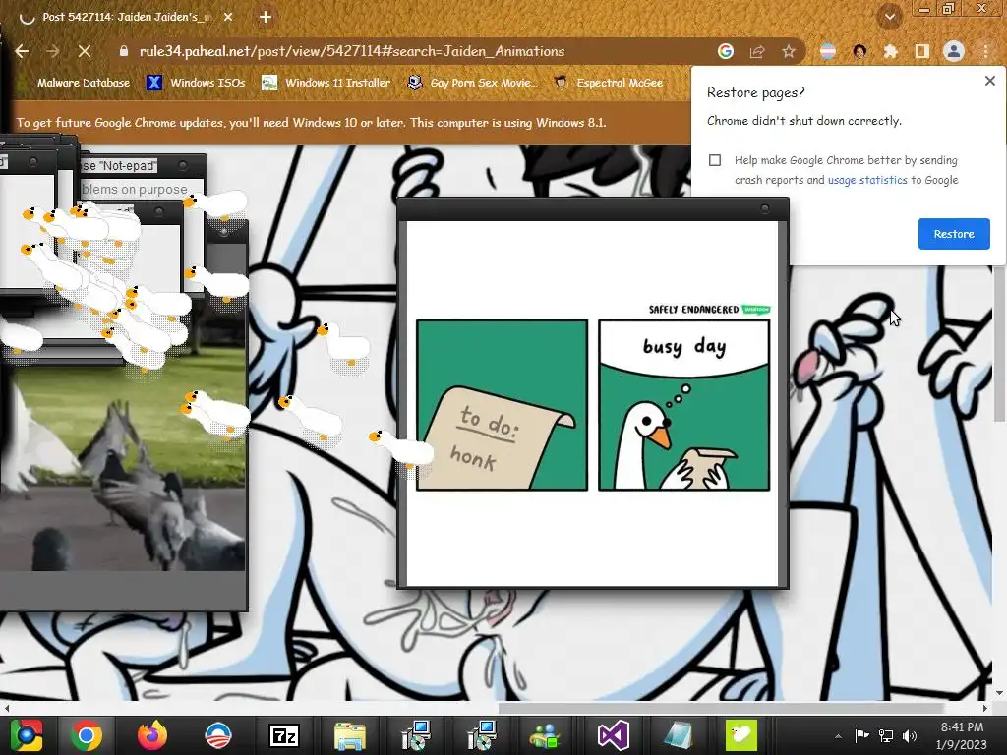
Task: Open Google Chrome from the taskbar
Action: coord(87,735)
